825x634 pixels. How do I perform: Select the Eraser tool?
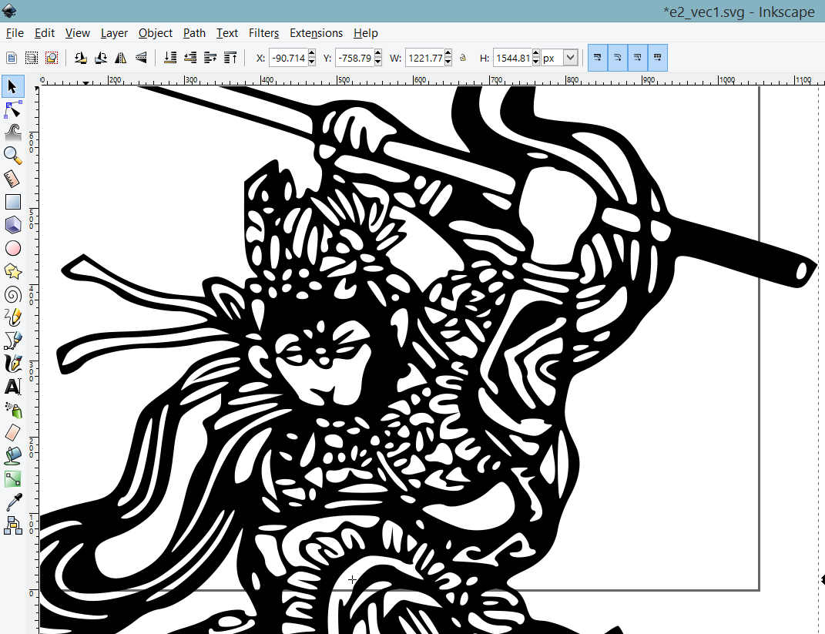(12, 432)
